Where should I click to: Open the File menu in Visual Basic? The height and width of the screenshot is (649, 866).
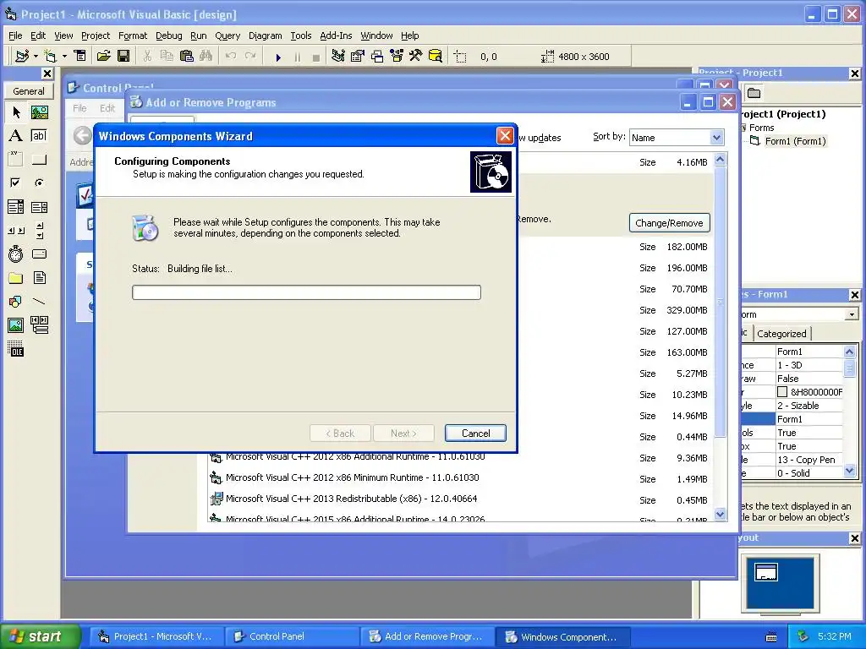point(15,35)
